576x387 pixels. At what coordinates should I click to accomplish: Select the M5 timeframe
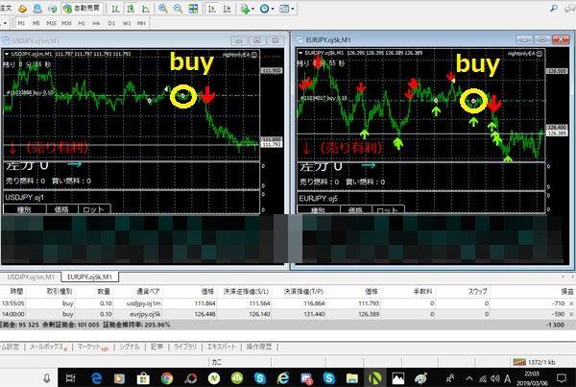tap(36, 23)
